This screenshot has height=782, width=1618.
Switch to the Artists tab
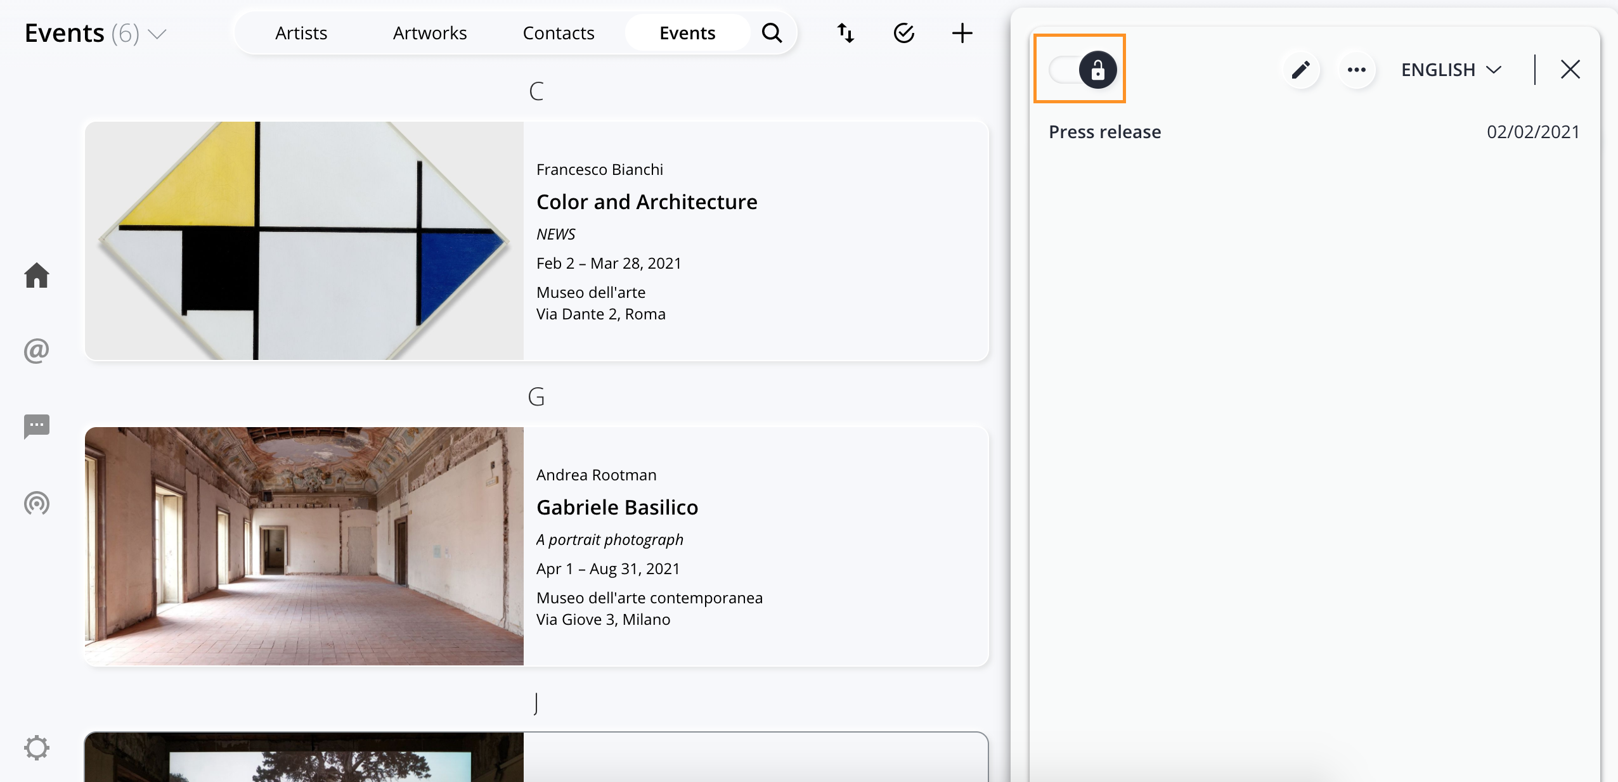[x=301, y=33]
